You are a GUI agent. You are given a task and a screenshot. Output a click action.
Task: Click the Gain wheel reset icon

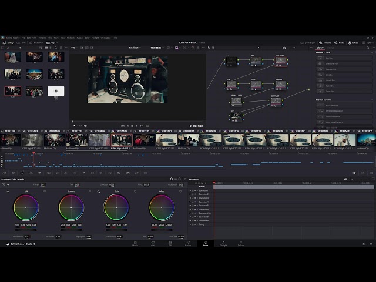135,192
